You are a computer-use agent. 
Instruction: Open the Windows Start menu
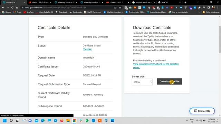coord(5,121)
